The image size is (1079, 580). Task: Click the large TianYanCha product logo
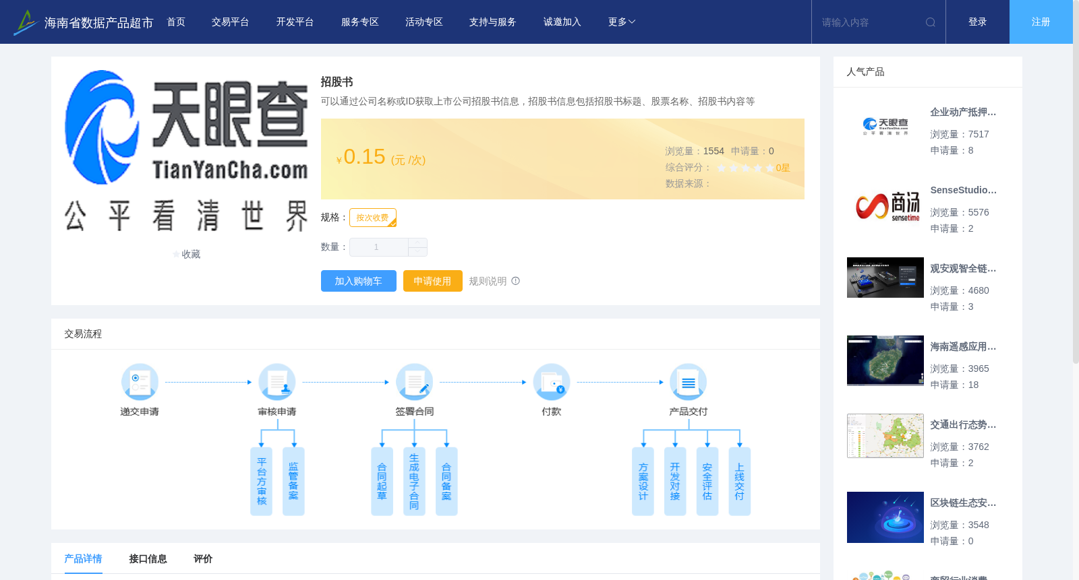(186, 151)
